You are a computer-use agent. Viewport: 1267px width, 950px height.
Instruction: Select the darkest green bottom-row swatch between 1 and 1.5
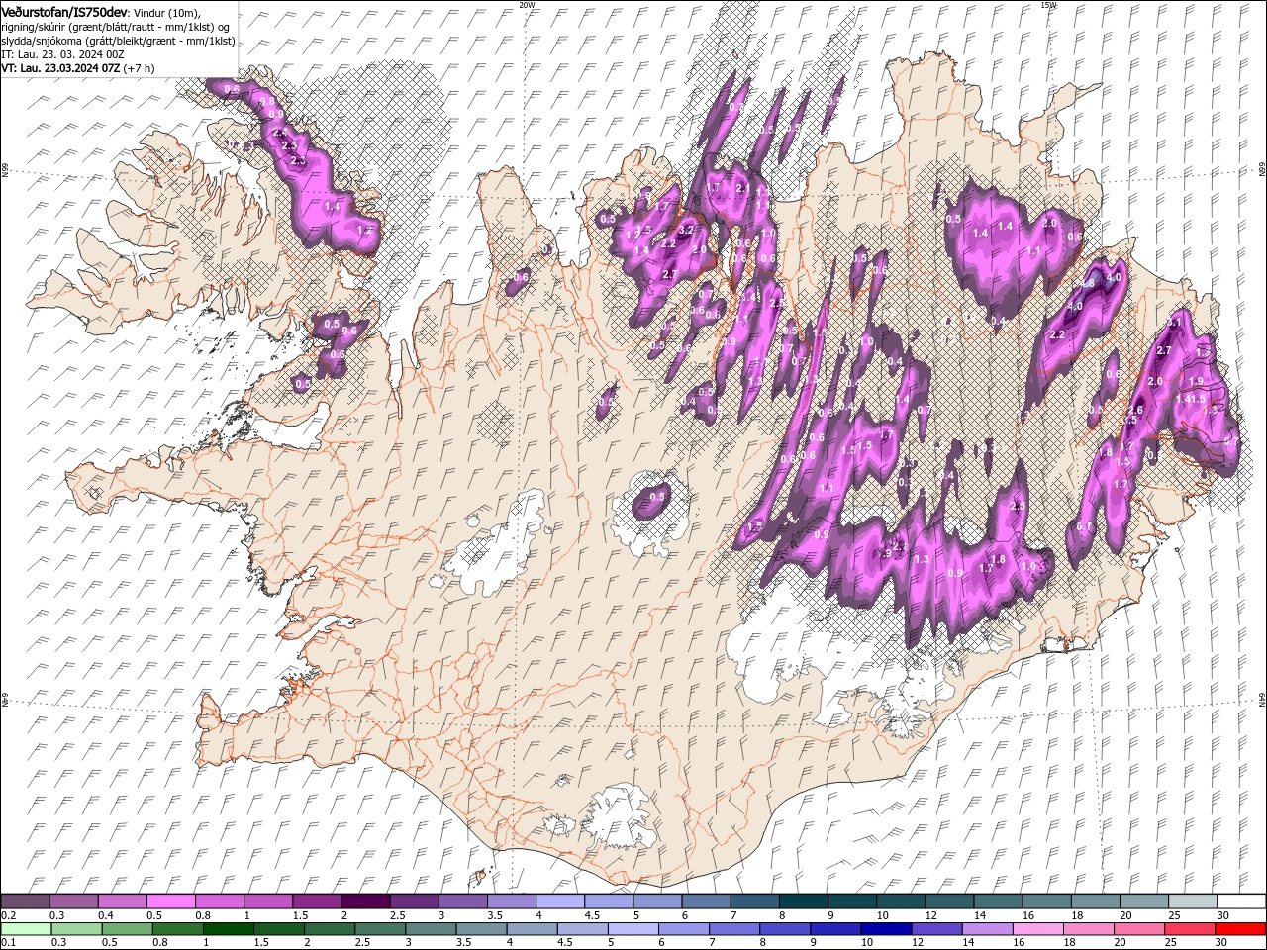228,929
